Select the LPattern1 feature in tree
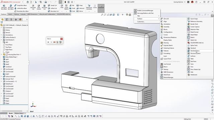 8,91
